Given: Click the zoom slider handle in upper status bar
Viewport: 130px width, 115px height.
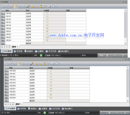Looking at the screenshot, I should tap(114, 55).
